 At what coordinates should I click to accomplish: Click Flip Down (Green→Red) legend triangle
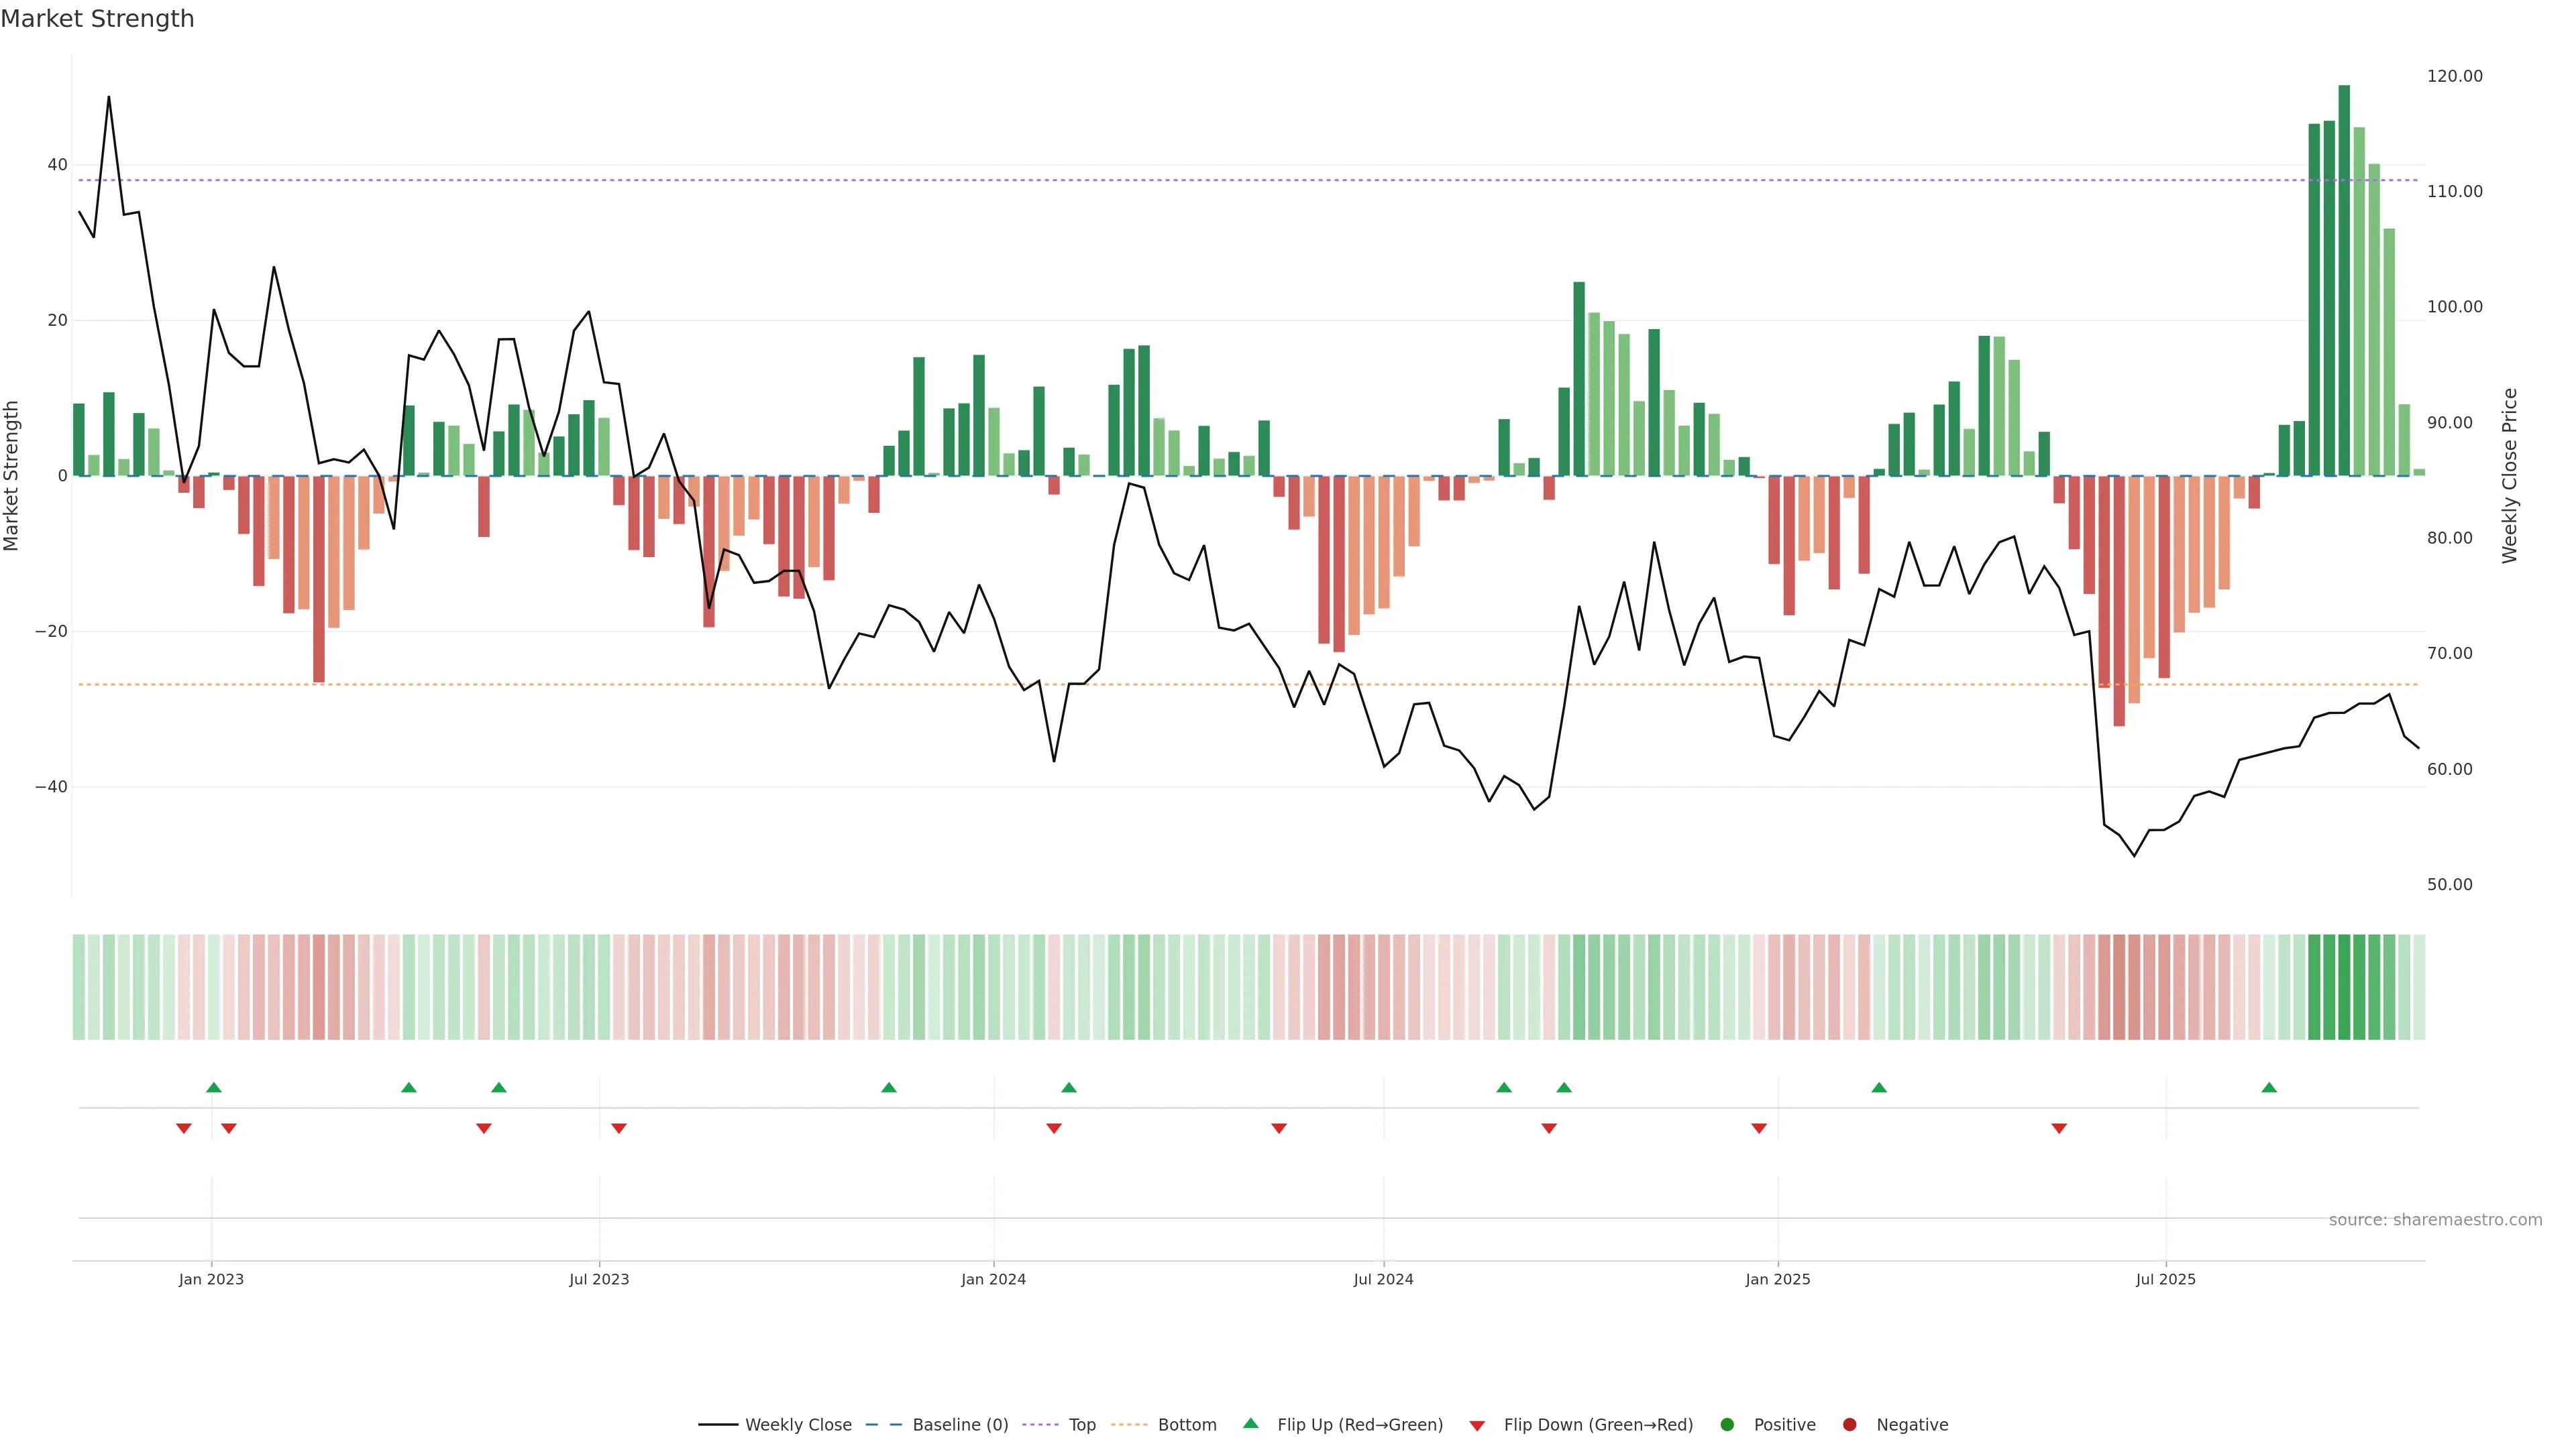click(1477, 1426)
